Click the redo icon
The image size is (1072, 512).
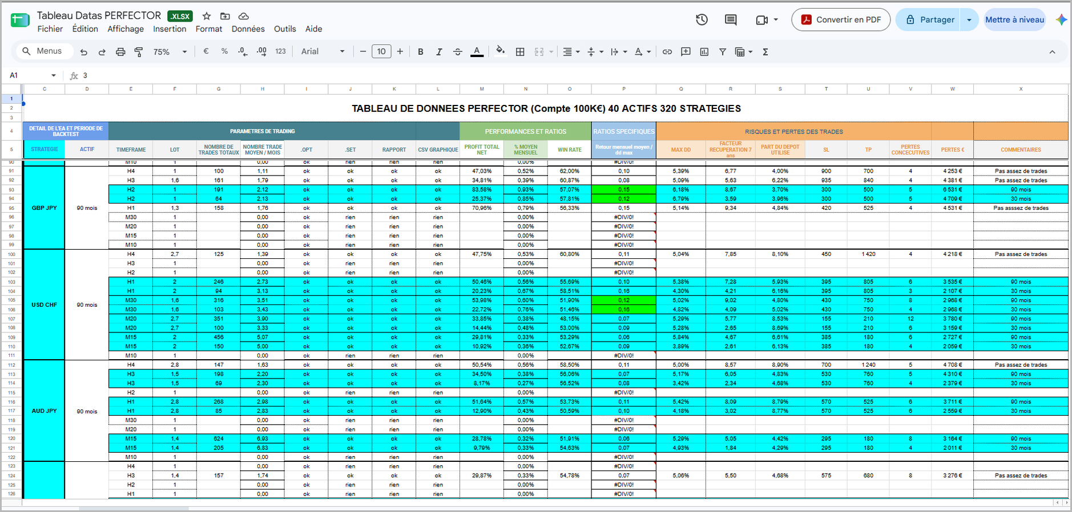(x=102, y=52)
